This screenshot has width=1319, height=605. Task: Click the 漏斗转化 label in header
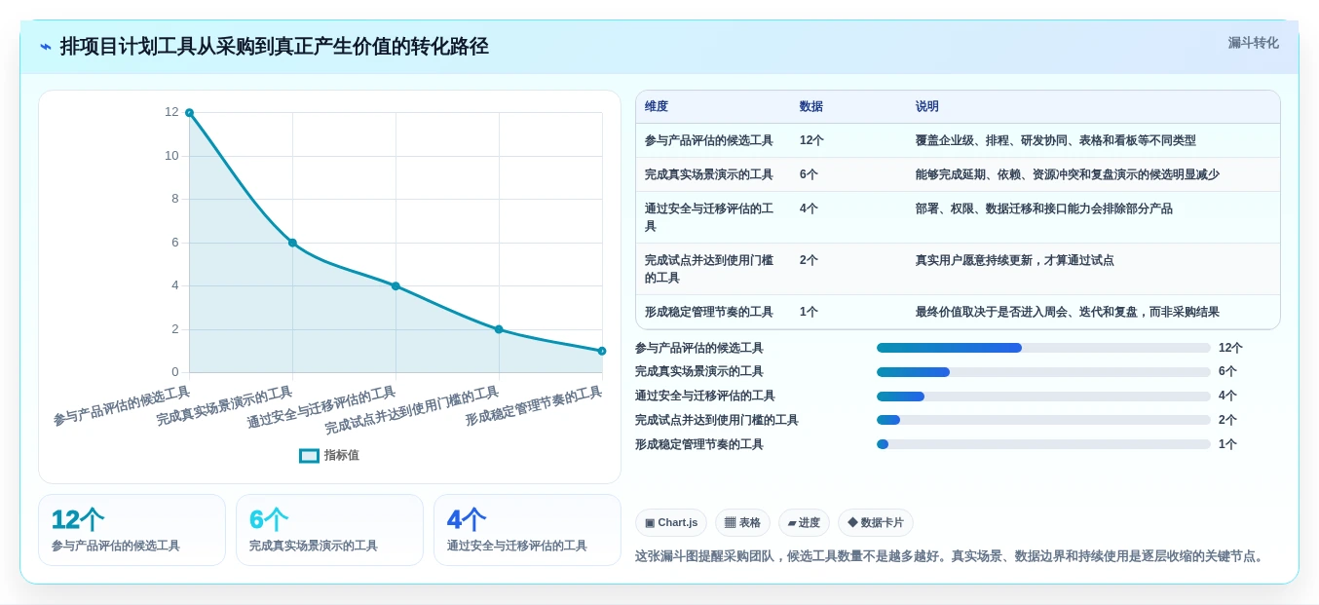1253,43
